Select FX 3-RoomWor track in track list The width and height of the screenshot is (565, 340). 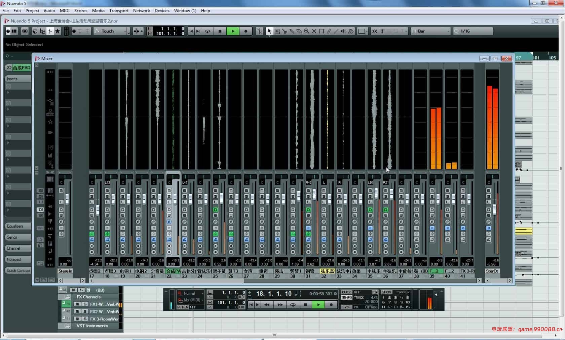(x=104, y=319)
